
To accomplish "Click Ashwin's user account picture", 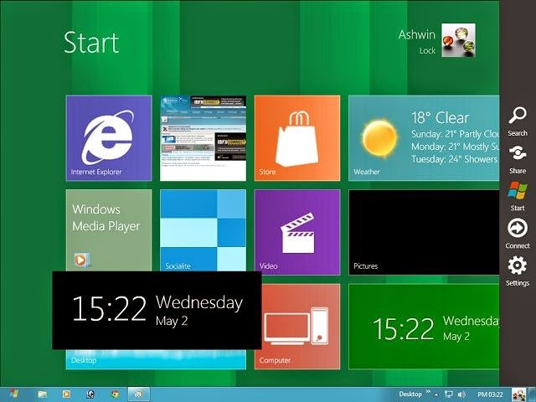I will point(458,40).
